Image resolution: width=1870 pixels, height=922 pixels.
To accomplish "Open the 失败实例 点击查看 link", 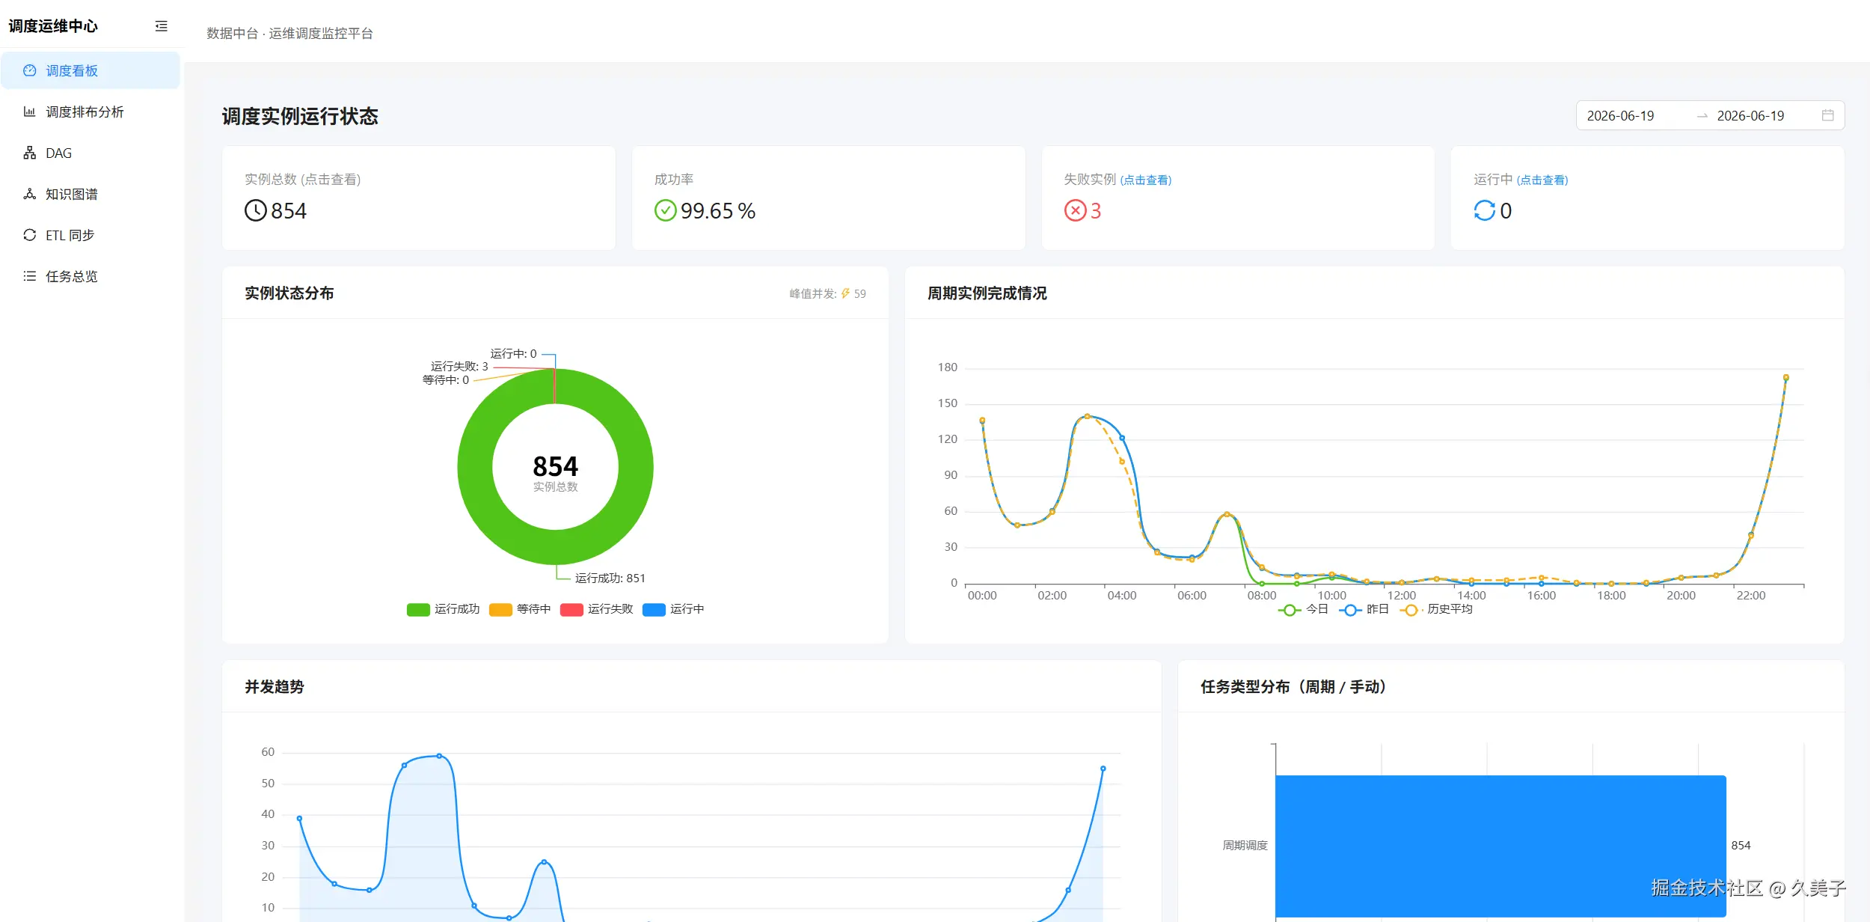I will pyautogui.click(x=1146, y=180).
